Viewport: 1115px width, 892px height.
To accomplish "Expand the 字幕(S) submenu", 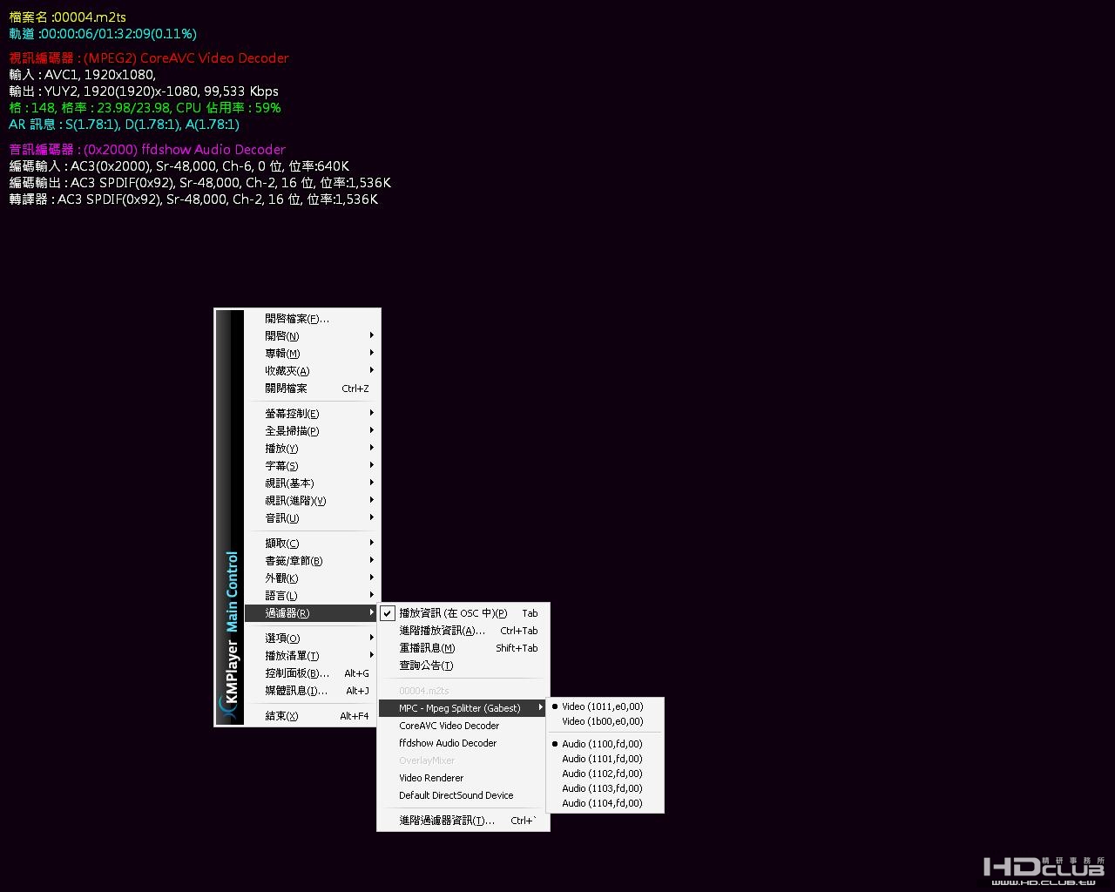I will click(312, 466).
